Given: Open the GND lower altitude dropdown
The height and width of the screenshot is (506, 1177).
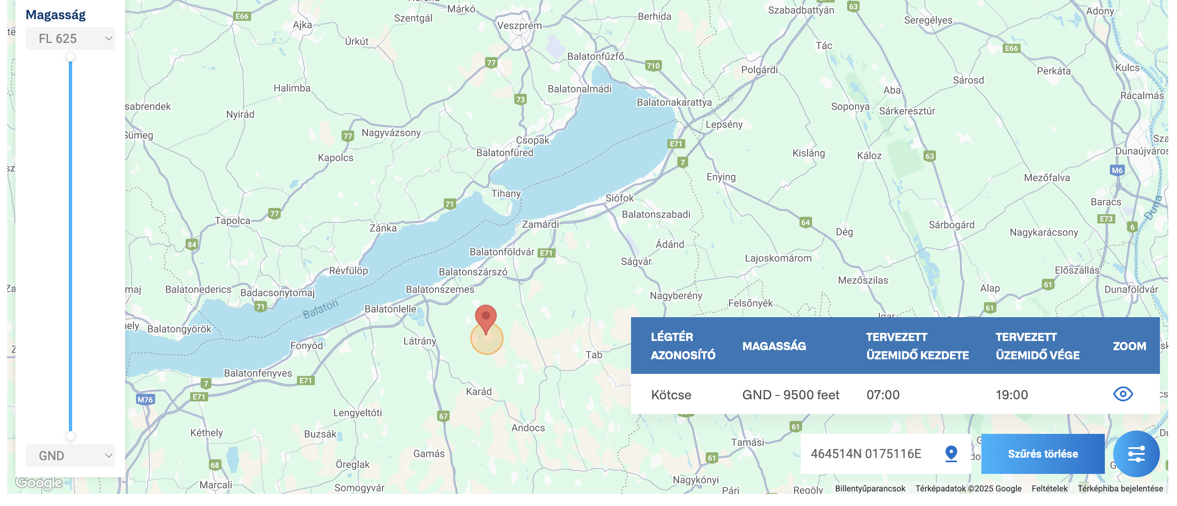Looking at the screenshot, I should pyautogui.click(x=70, y=455).
